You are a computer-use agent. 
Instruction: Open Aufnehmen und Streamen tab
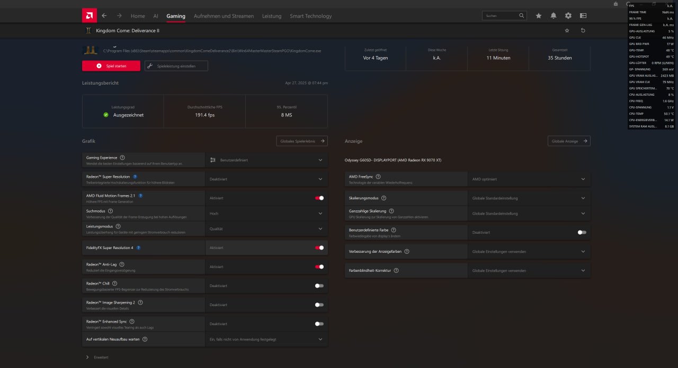(224, 16)
